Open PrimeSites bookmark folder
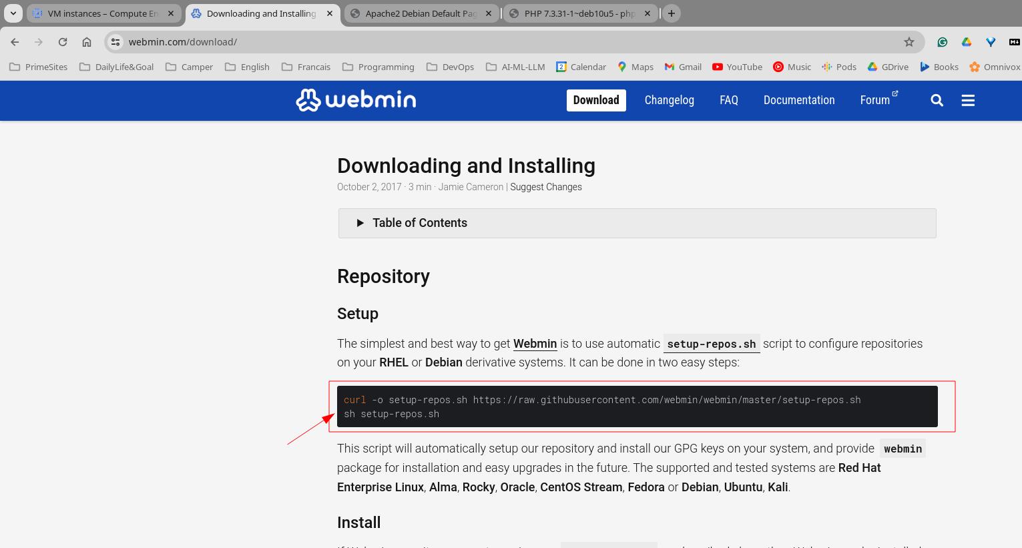This screenshot has height=548, width=1022. tap(39, 67)
